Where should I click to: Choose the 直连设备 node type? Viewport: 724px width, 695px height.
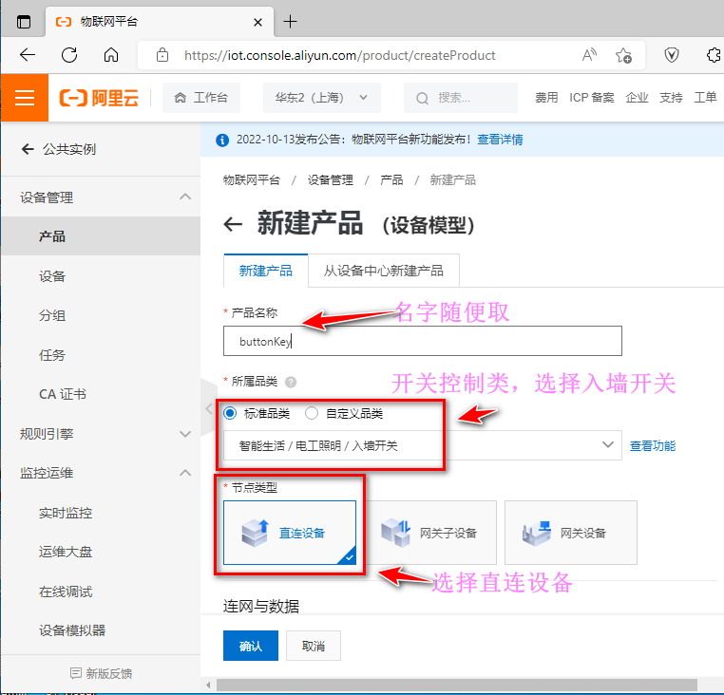(290, 533)
